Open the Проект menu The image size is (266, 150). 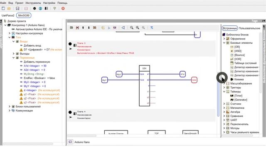[x=19, y=3]
